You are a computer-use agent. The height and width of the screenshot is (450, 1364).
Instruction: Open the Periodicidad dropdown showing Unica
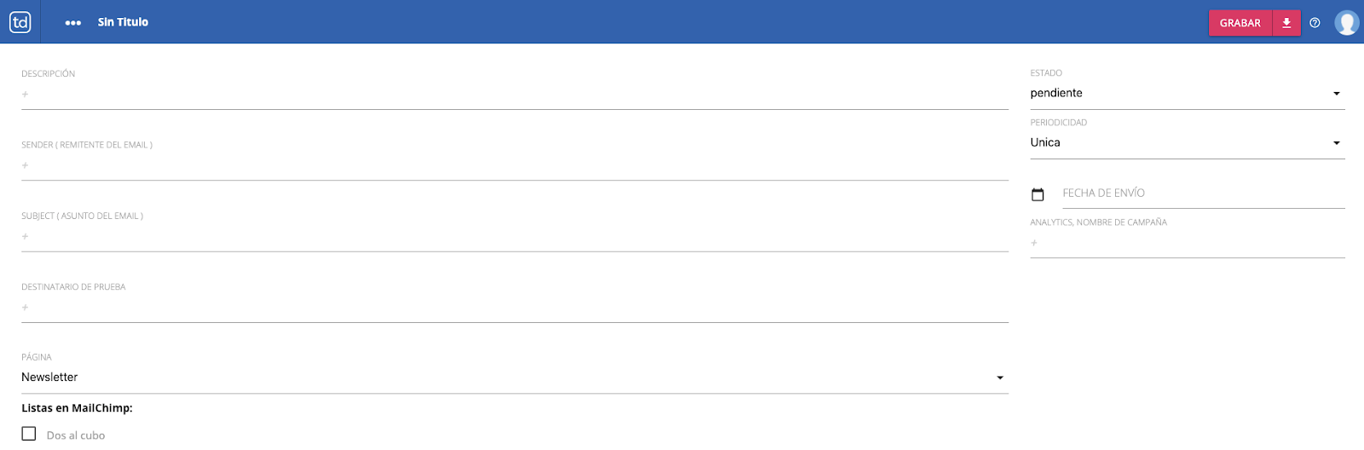click(1186, 142)
